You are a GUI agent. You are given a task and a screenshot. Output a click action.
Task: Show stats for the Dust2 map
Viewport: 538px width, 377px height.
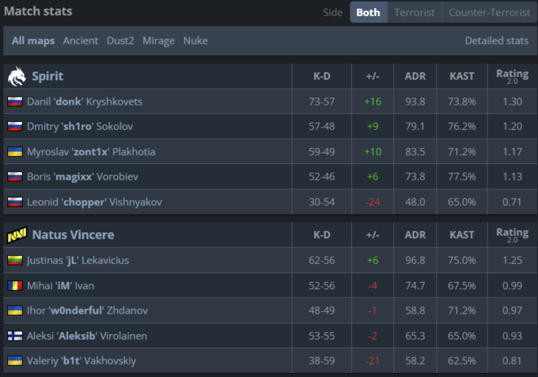click(121, 40)
